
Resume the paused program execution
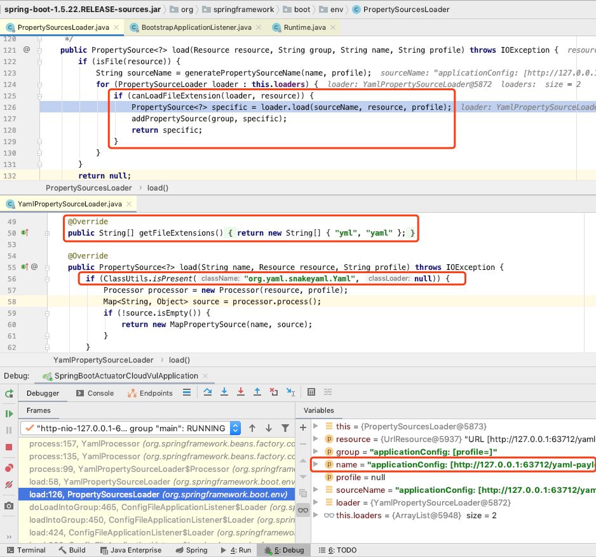tap(8, 413)
